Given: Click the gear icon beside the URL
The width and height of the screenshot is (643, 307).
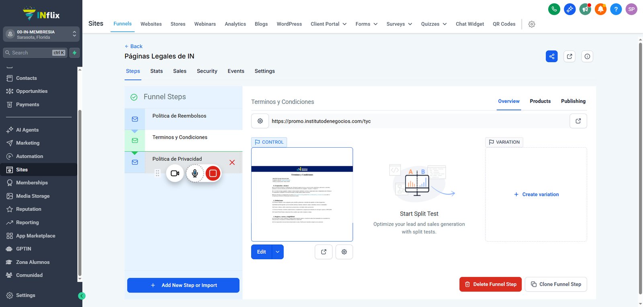Looking at the screenshot, I should 260,121.
